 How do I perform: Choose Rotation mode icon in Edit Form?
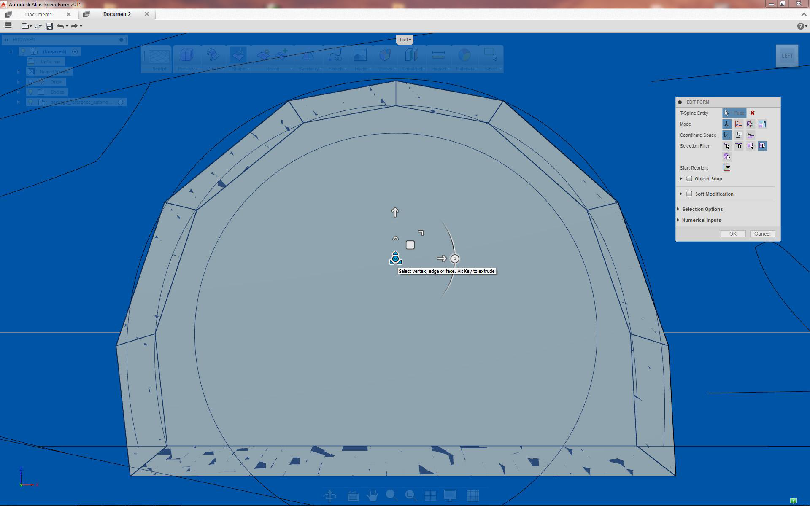pyautogui.click(x=750, y=124)
